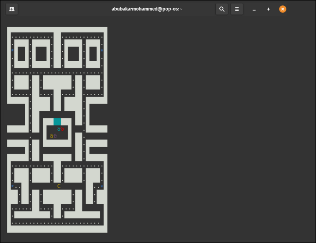Click the yellow Pac-Man C character
316x243 pixels.
tap(59, 186)
